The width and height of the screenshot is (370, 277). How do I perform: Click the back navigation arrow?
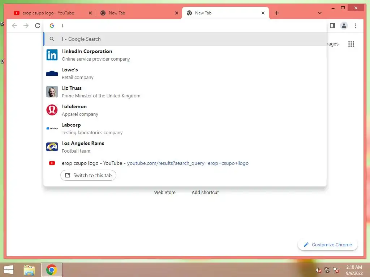pyautogui.click(x=14, y=26)
